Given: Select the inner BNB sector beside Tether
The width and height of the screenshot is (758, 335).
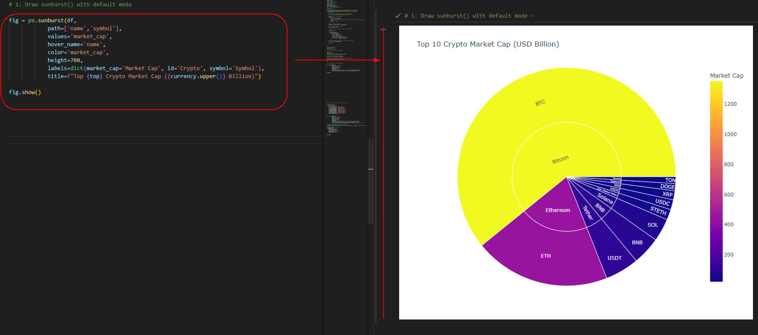Looking at the screenshot, I should coord(600,208).
